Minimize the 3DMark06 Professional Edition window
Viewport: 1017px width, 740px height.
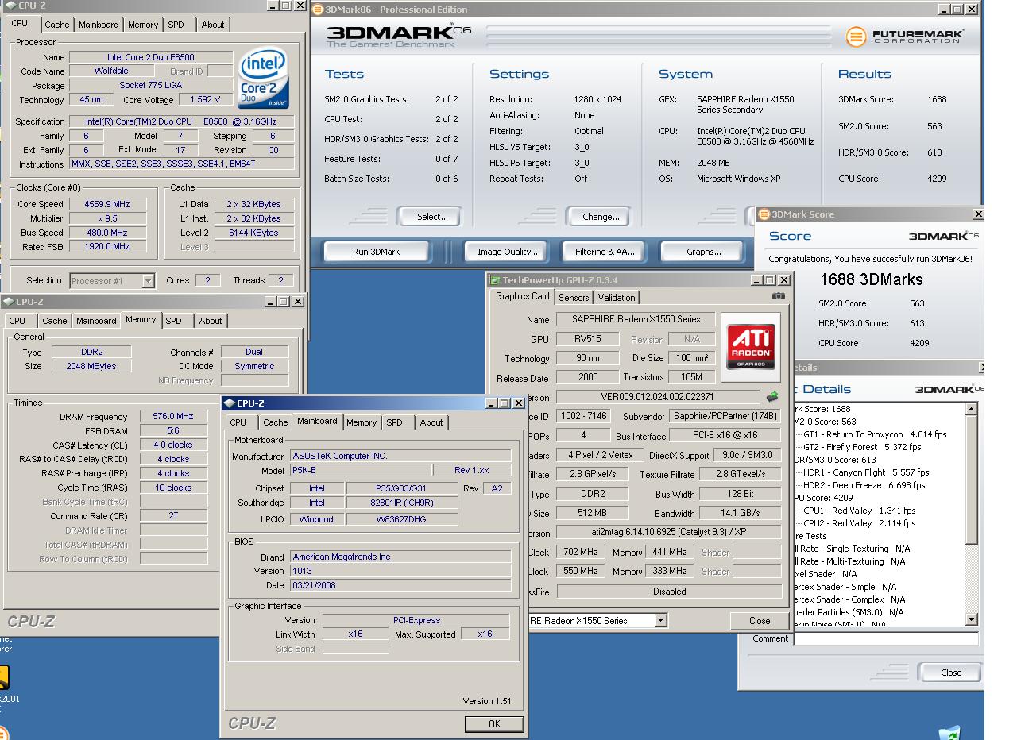(943, 10)
